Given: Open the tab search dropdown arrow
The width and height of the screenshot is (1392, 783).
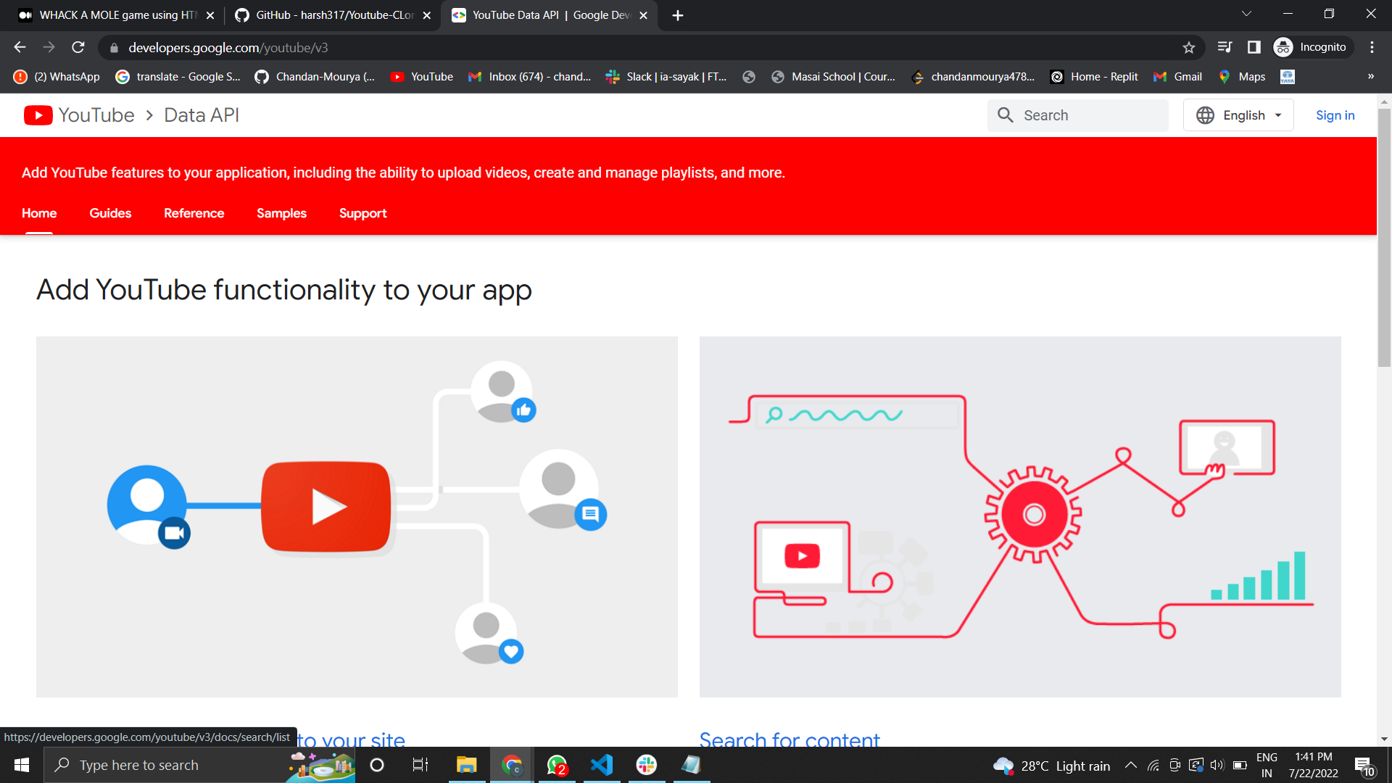Looking at the screenshot, I should click(x=1246, y=14).
